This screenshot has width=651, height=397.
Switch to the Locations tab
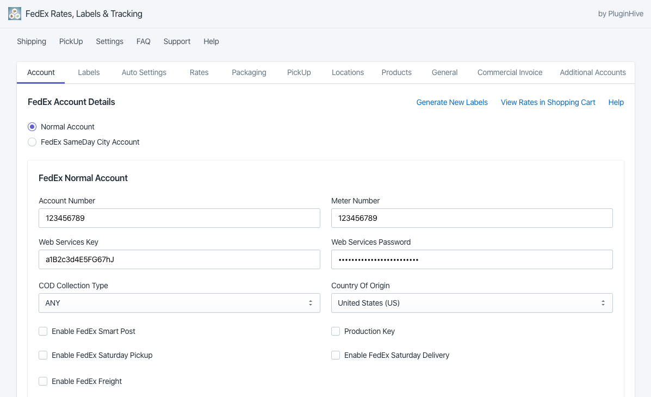point(348,73)
